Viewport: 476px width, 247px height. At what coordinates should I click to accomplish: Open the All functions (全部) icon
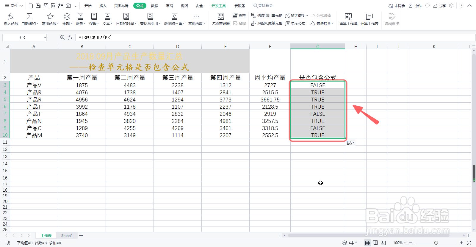tap(67, 16)
